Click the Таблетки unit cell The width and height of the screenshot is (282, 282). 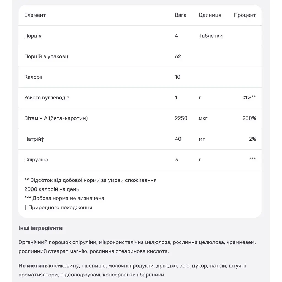pyautogui.click(x=211, y=36)
